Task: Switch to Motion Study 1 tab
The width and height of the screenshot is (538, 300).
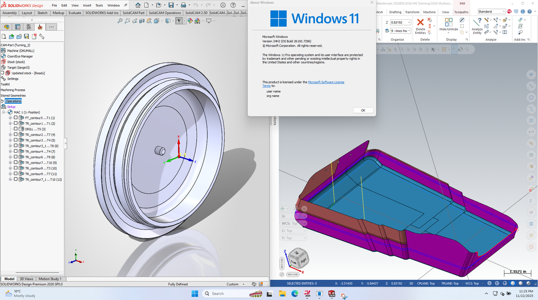Action: (50, 279)
